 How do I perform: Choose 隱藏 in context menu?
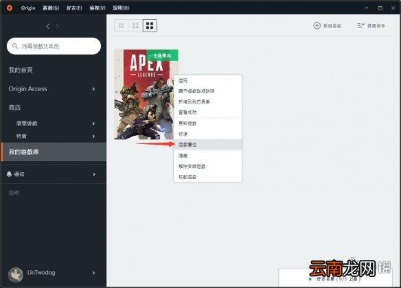point(207,156)
